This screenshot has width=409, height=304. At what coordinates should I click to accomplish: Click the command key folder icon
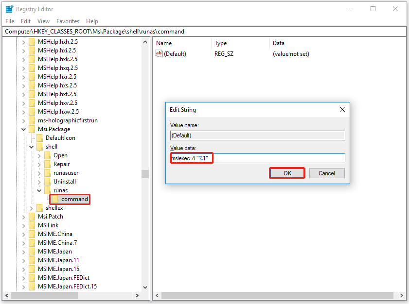coord(55,199)
